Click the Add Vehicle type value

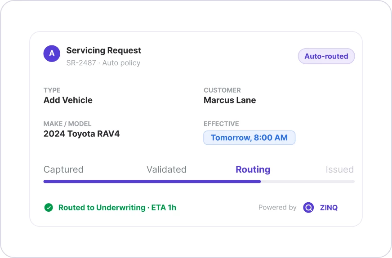[x=68, y=100]
